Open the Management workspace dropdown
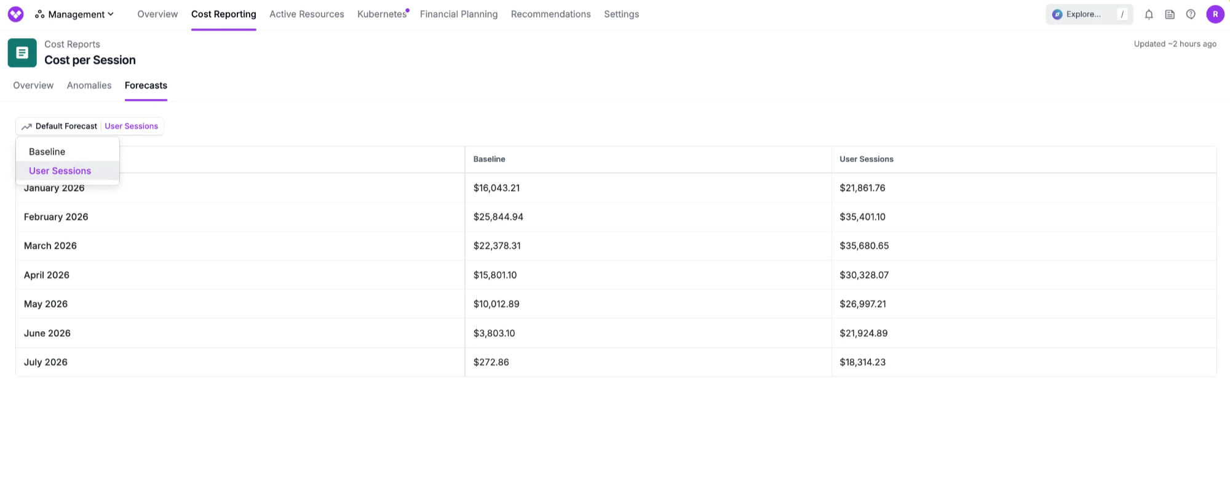Viewport: 1230px width, 486px height. (74, 14)
